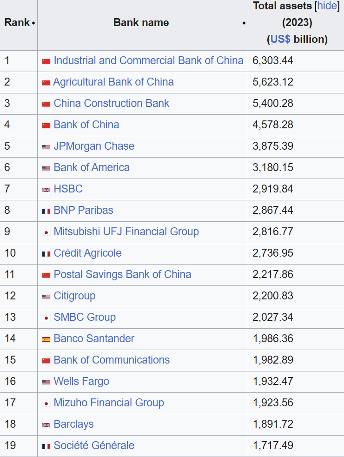Follow the Bank of America link
Viewport: 344px width, 457px height.
pos(92,167)
